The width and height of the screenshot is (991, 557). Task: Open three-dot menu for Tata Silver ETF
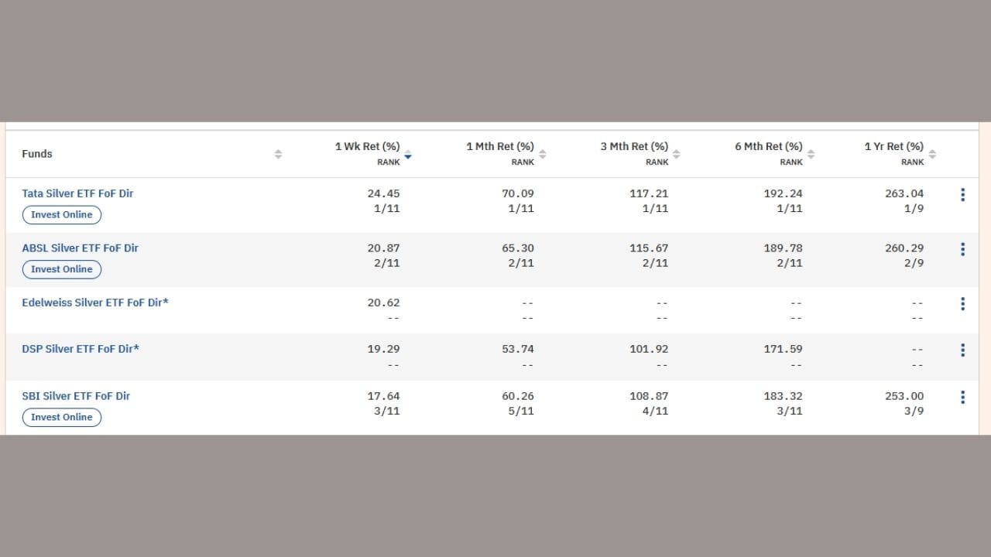(962, 195)
